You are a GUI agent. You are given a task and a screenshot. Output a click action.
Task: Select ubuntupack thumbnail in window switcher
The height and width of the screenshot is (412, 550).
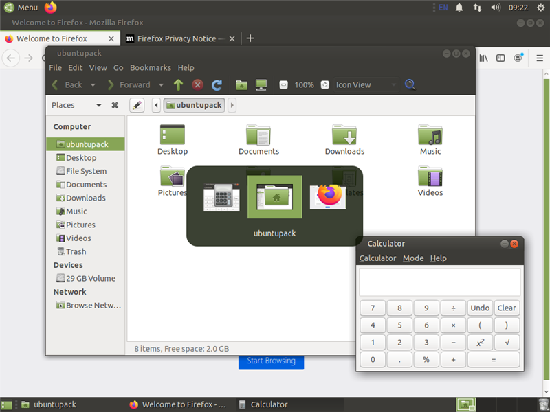tap(274, 197)
